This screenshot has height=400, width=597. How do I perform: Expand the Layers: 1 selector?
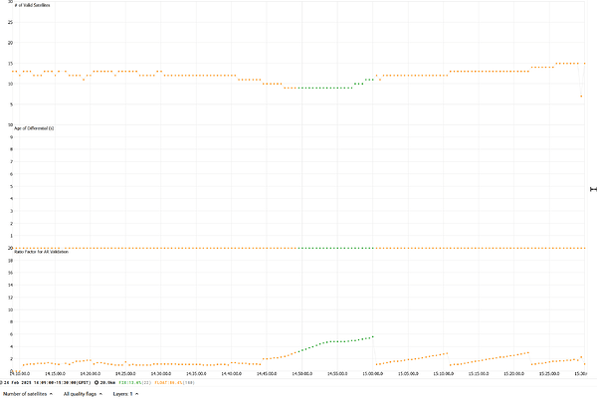click(125, 394)
